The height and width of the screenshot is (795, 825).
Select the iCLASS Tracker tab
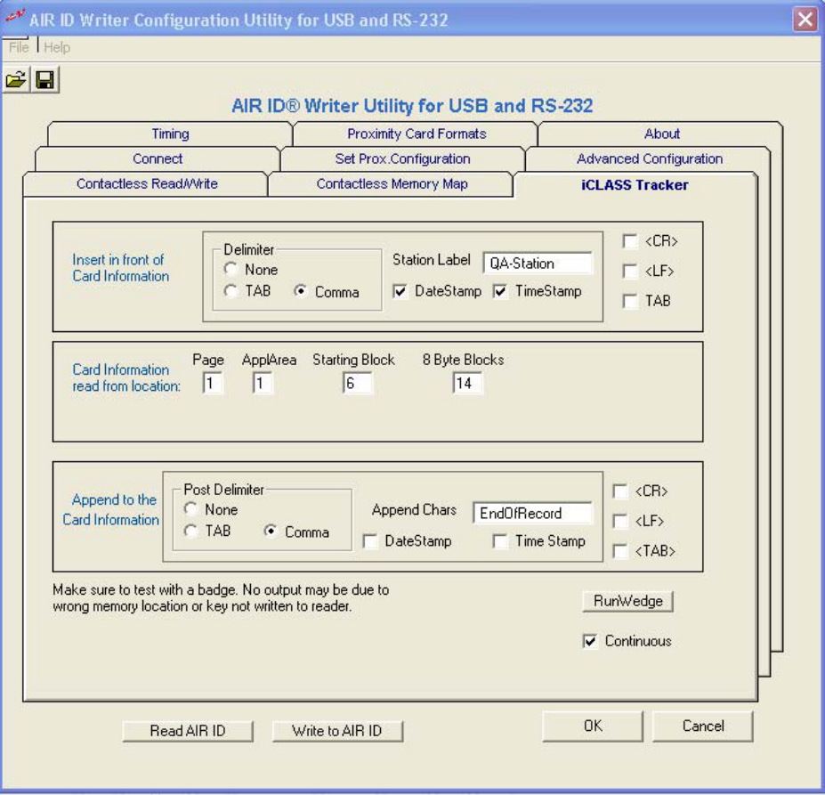tap(635, 185)
